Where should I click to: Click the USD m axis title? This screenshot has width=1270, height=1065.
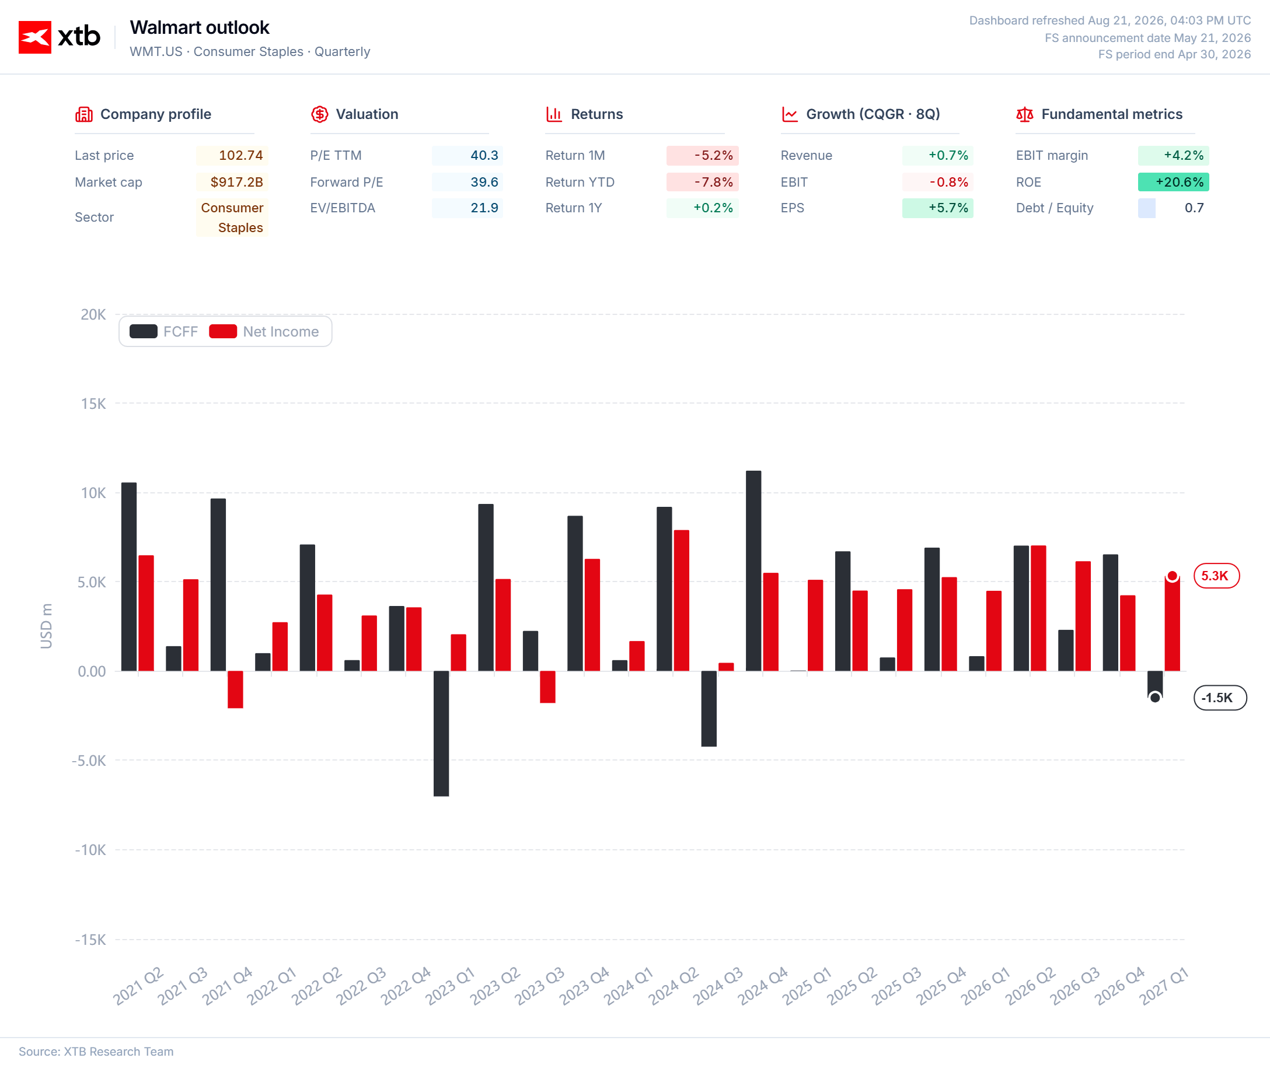[x=46, y=626]
